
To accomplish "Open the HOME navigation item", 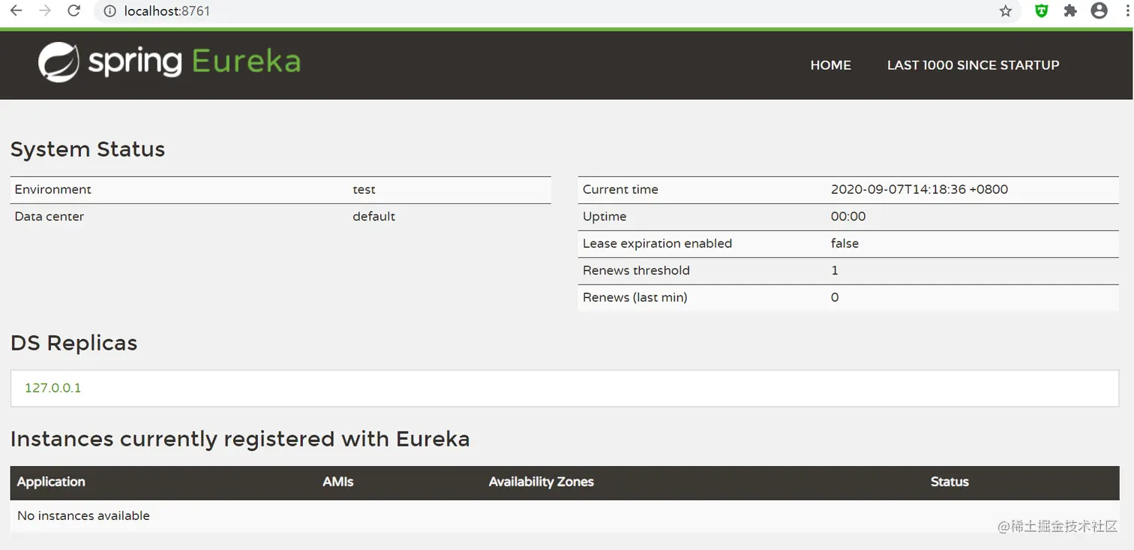I will pyautogui.click(x=830, y=65).
